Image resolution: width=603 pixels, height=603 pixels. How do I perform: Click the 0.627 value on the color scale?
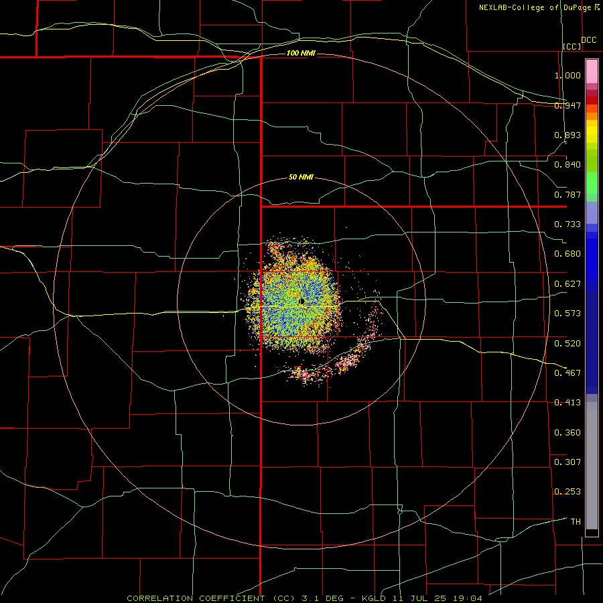pos(567,284)
